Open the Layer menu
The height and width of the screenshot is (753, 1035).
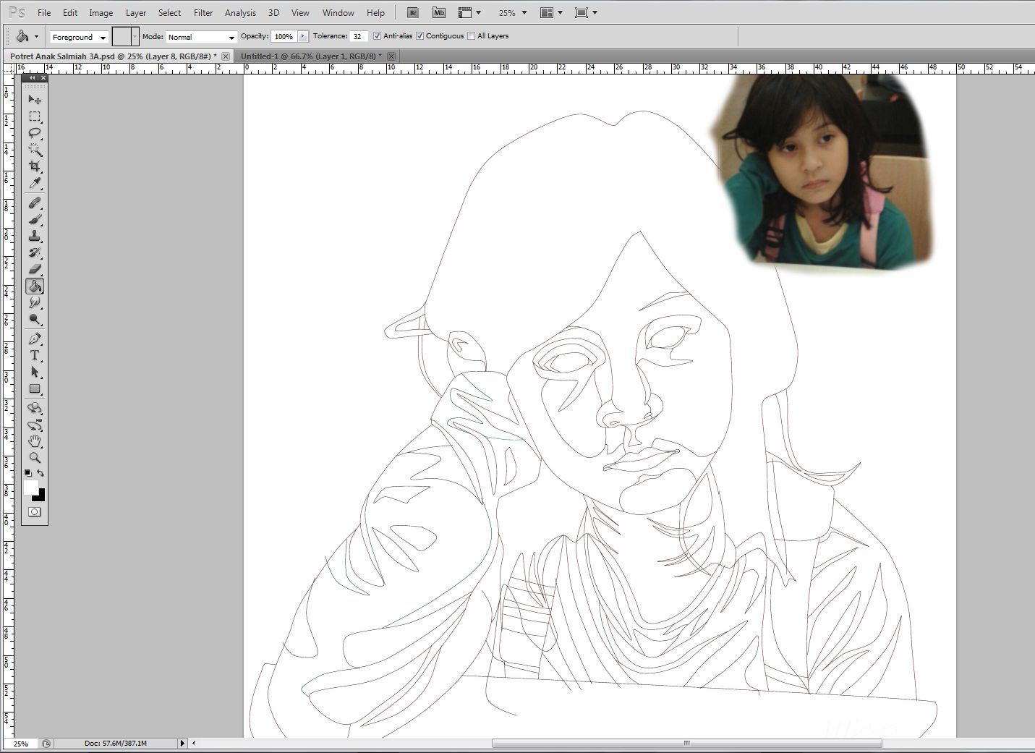click(x=136, y=12)
